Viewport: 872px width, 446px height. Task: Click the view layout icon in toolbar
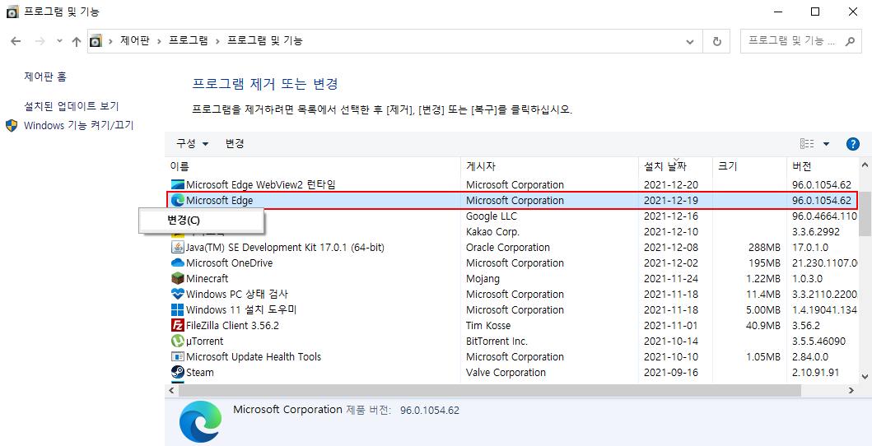point(807,144)
